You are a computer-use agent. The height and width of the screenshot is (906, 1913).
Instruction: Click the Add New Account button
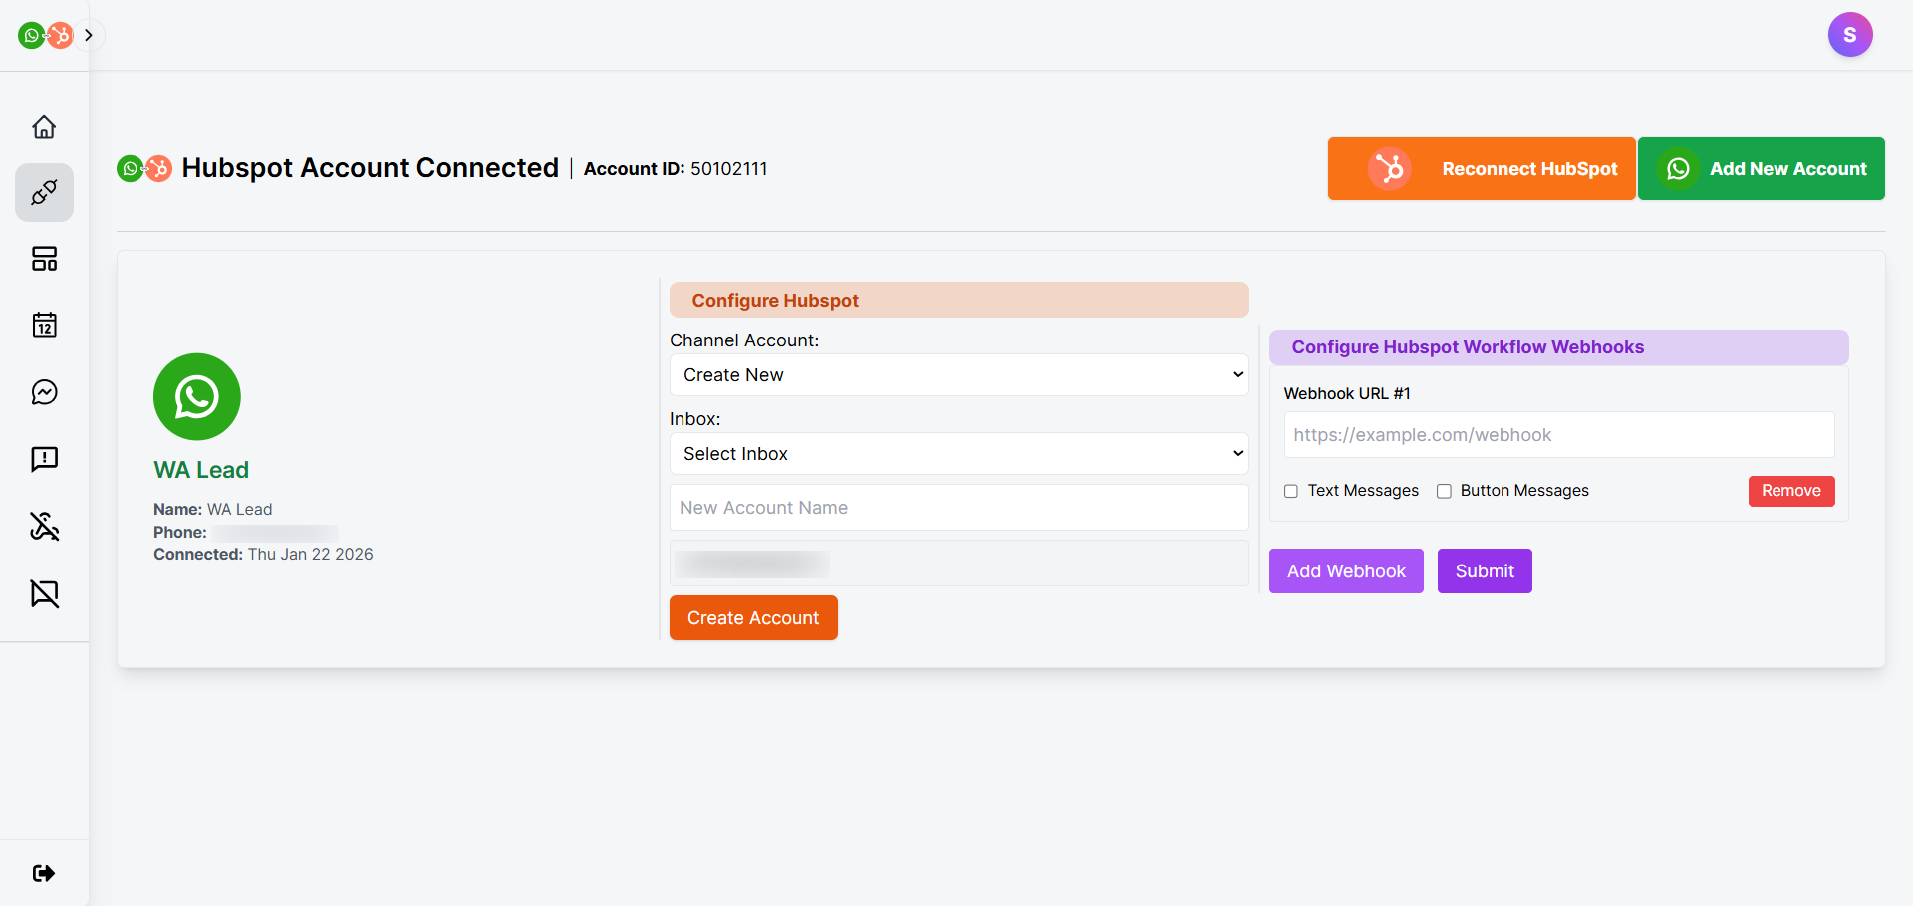1761,169
